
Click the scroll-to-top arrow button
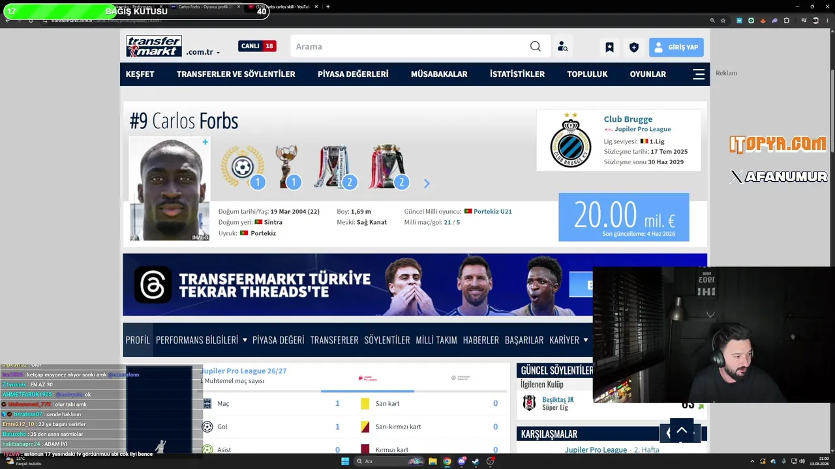click(682, 431)
